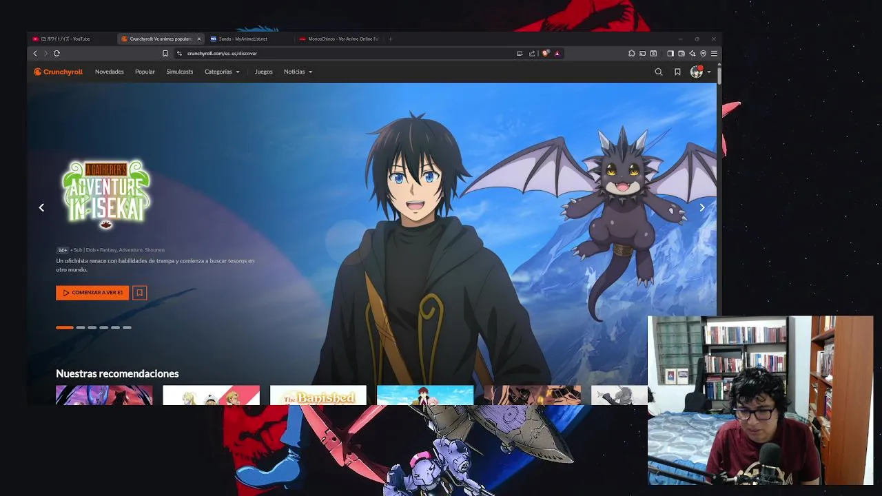The width and height of the screenshot is (882, 496).
Task: Click the page vertical scrollbar thumb
Action: [x=719, y=74]
